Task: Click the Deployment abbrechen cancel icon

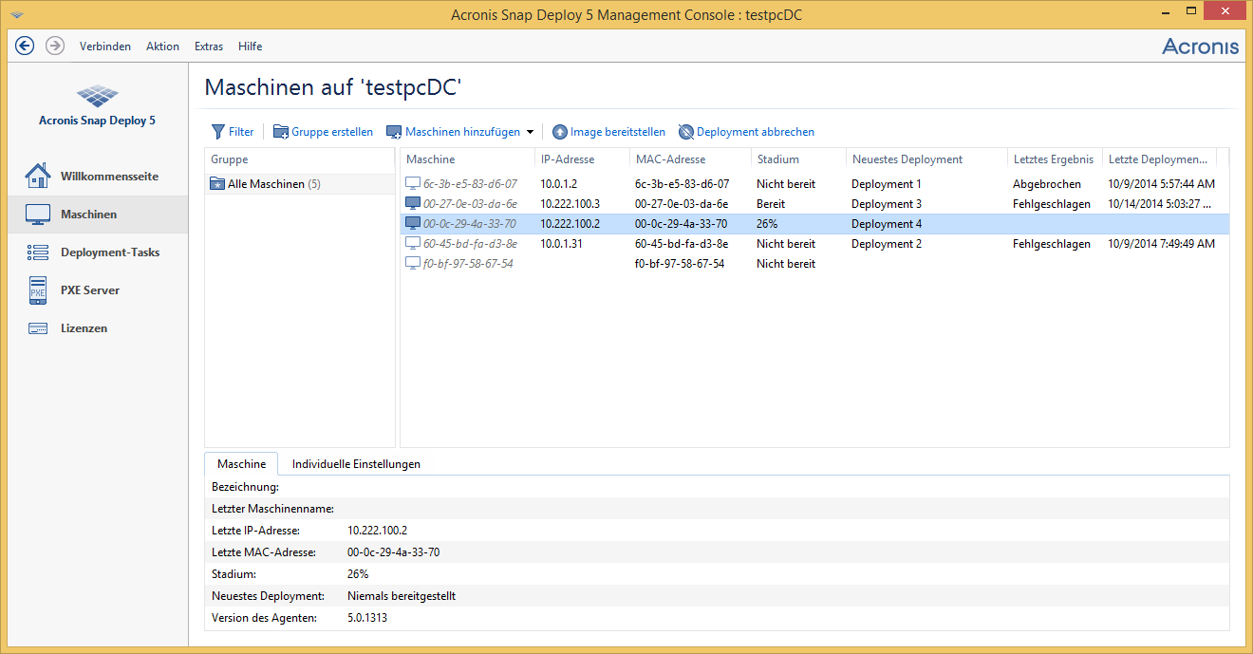Action: tap(686, 132)
